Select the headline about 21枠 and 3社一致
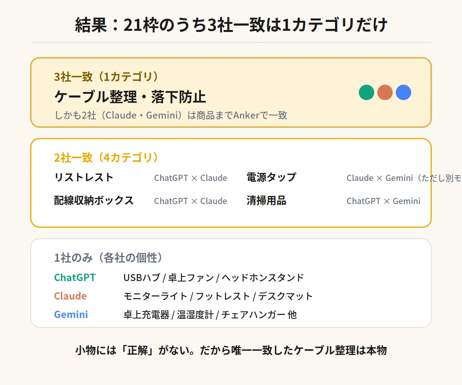The image size is (462, 385). tap(231, 25)
